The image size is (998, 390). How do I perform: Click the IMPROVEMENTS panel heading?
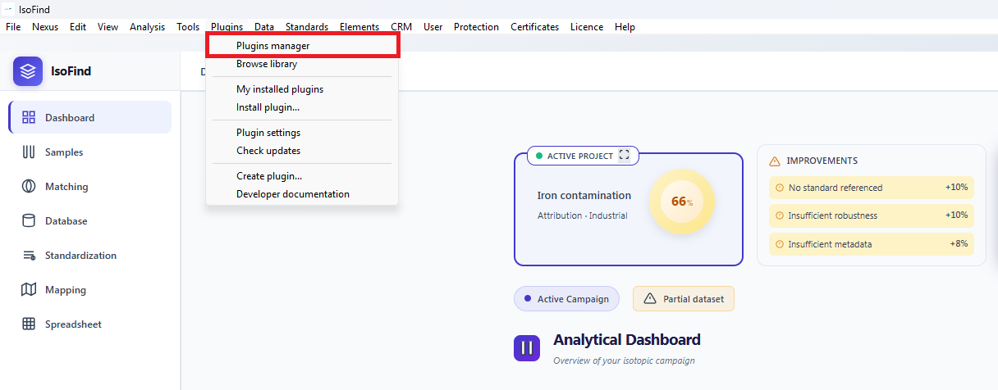pos(822,161)
